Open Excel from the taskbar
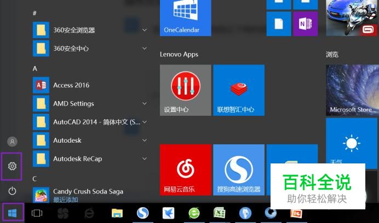The image size is (379, 223). pos(220,213)
